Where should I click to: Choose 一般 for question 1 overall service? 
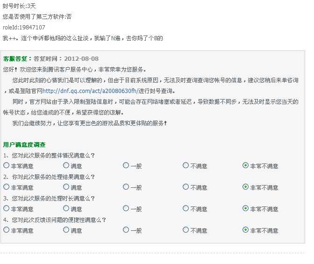point(126,165)
